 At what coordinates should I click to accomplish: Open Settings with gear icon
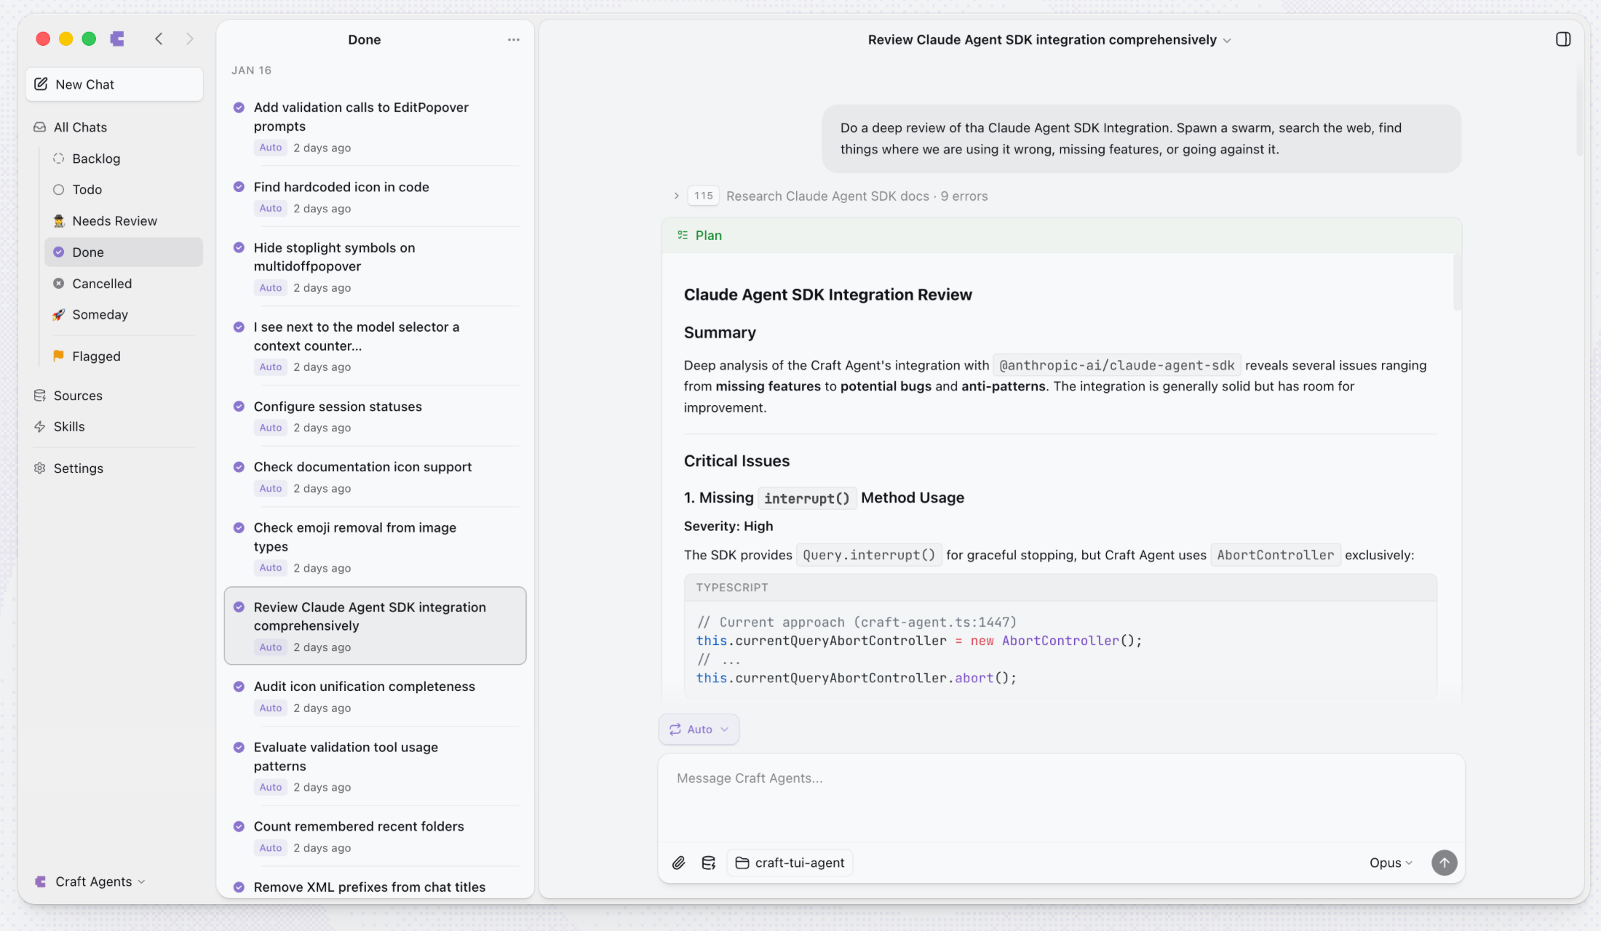point(40,468)
